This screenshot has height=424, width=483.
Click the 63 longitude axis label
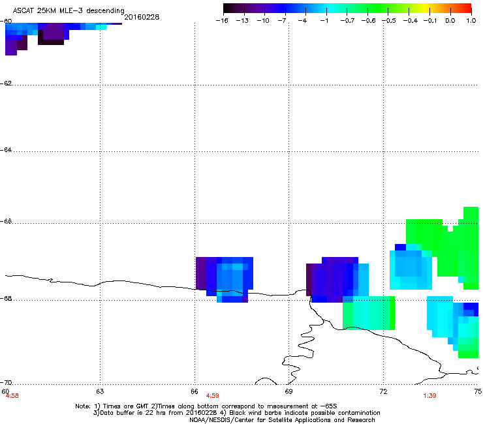[x=100, y=391]
